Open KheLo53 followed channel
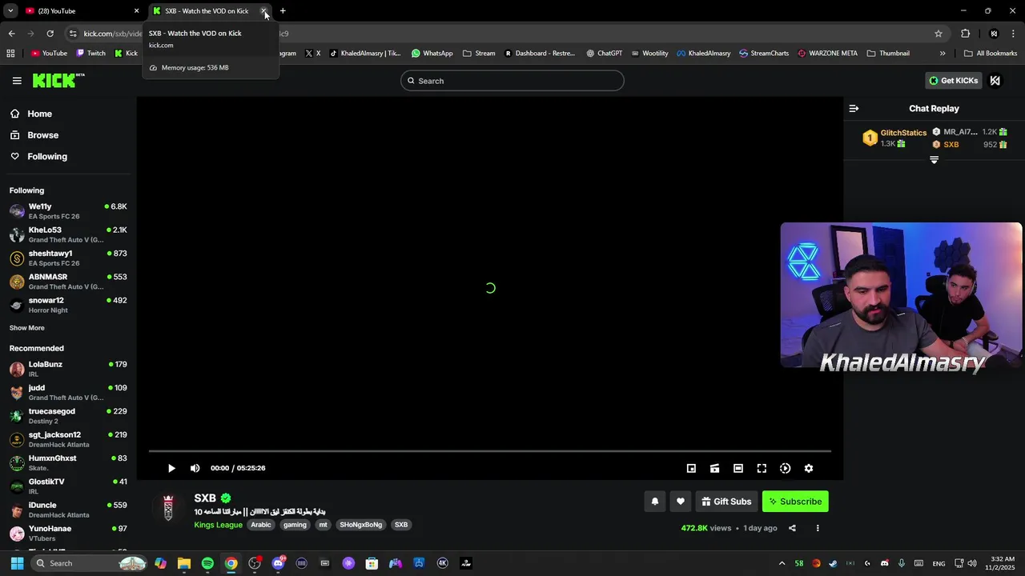The image size is (1025, 576). [x=68, y=234]
